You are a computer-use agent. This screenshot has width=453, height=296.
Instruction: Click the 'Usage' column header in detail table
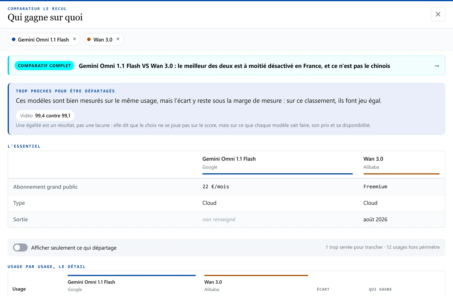(x=19, y=289)
